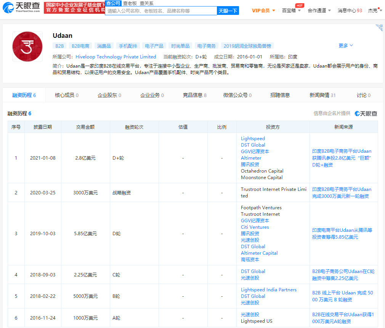Open Altimeter investor link in row 1
The width and height of the screenshot is (385, 328).
click(x=251, y=158)
